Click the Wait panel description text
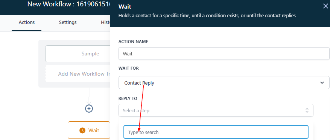The height and width of the screenshot is (140, 330). click(207, 16)
